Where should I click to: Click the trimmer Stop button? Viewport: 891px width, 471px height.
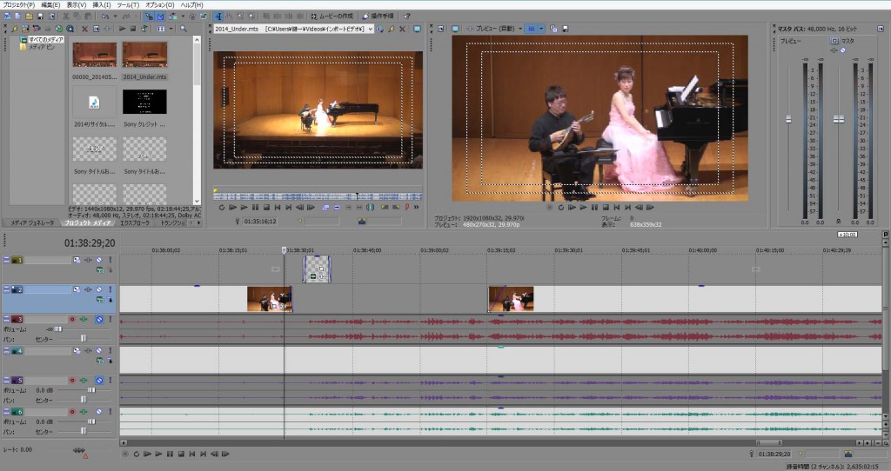coord(266,208)
